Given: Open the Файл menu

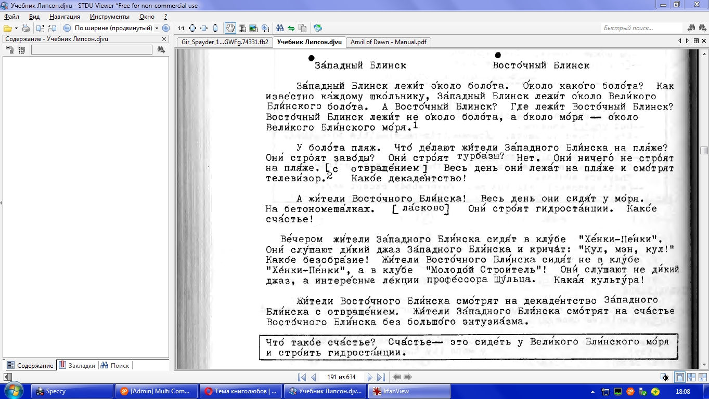Looking at the screenshot, I should [11, 17].
